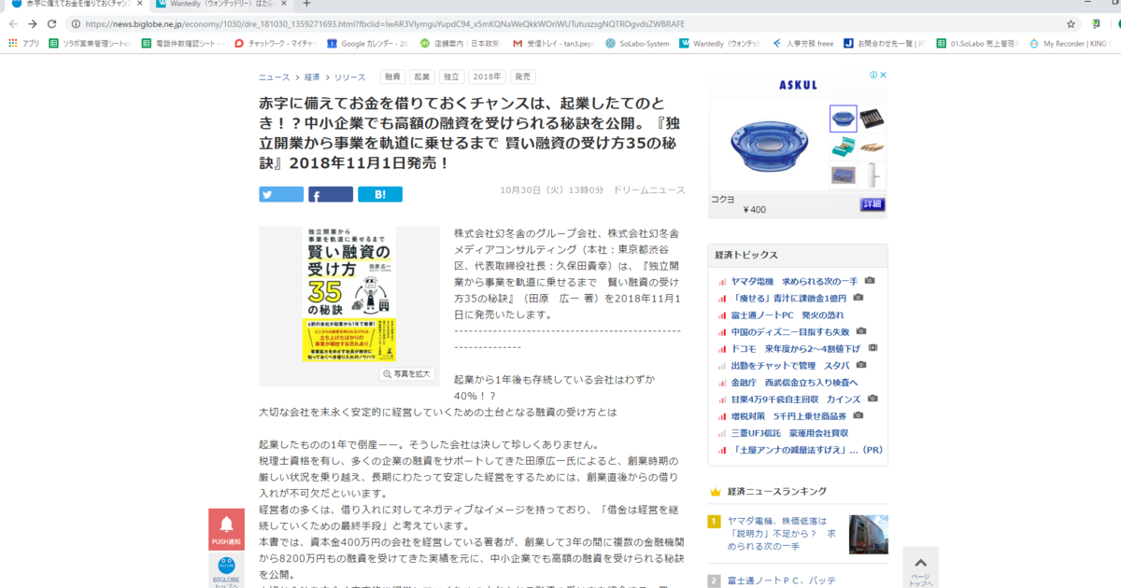The image size is (1121, 588).
Task: Click the ad info icon
Action: coord(873,76)
